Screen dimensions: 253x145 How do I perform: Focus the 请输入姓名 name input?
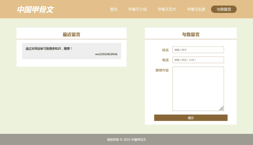coord(198,50)
